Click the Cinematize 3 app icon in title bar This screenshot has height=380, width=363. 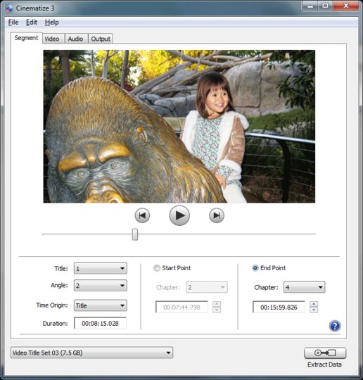click(9, 8)
